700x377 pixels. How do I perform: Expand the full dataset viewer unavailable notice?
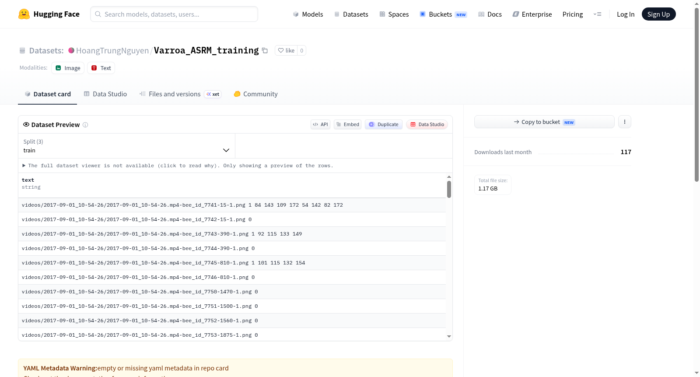coord(178,166)
